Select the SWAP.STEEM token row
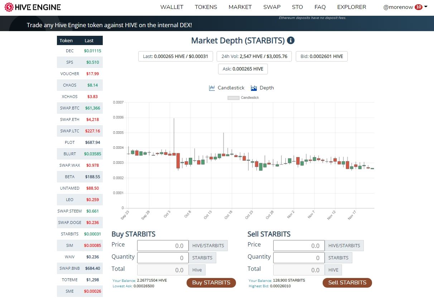Screen dimensions: 434x298 coord(80,211)
